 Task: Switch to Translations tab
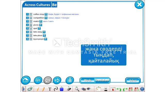point(102,80)
